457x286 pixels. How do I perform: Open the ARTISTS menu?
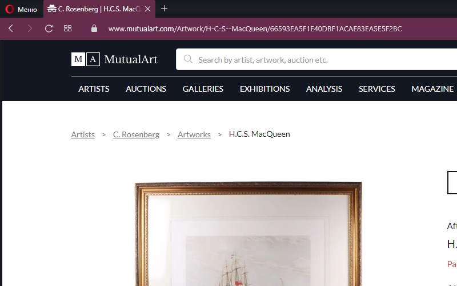pyautogui.click(x=94, y=89)
